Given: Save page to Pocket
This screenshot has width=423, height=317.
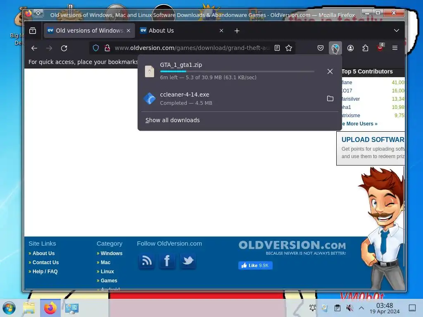Looking at the screenshot, I should point(321,48).
